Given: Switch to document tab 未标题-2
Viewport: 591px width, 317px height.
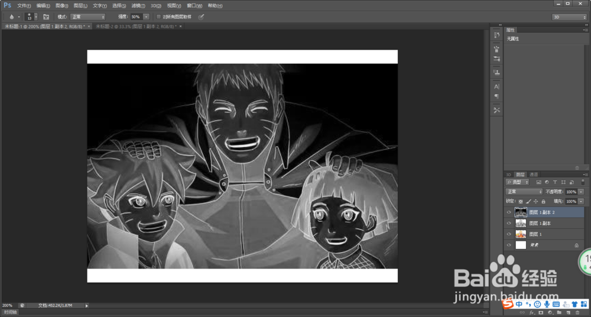Looking at the screenshot, I should point(136,27).
